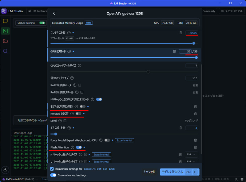Uncheck the K キャッシュ量子化タイプ checkbox

[x=85, y=155]
